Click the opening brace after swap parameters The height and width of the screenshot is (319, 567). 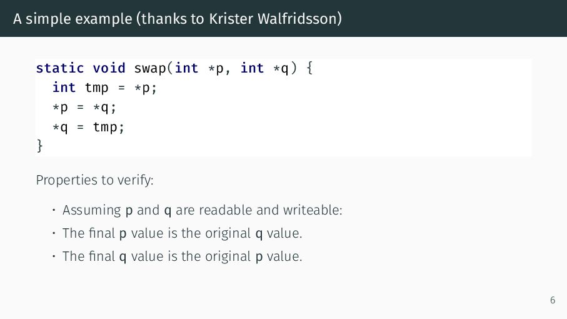click(309, 68)
